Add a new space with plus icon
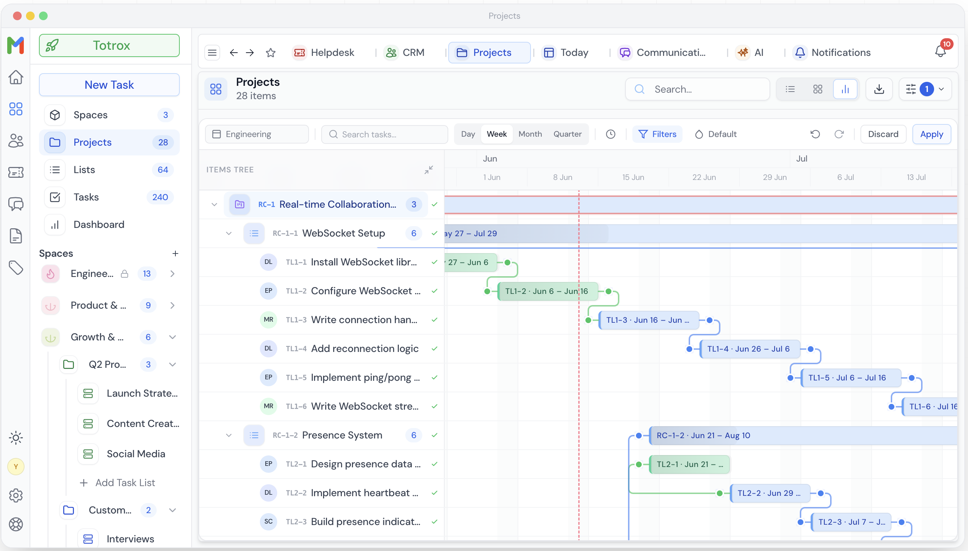The width and height of the screenshot is (968, 551). pos(175,254)
